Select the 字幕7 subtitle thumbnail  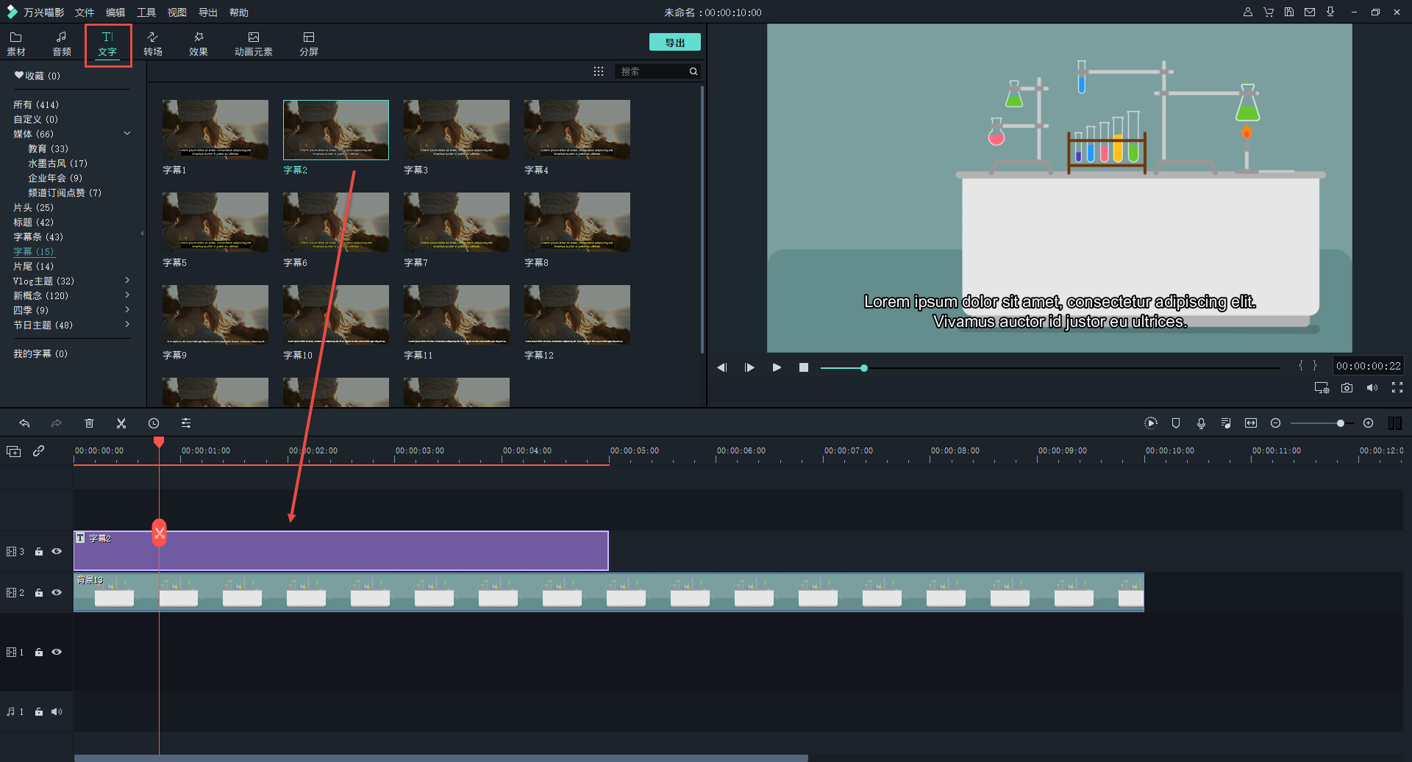456,222
